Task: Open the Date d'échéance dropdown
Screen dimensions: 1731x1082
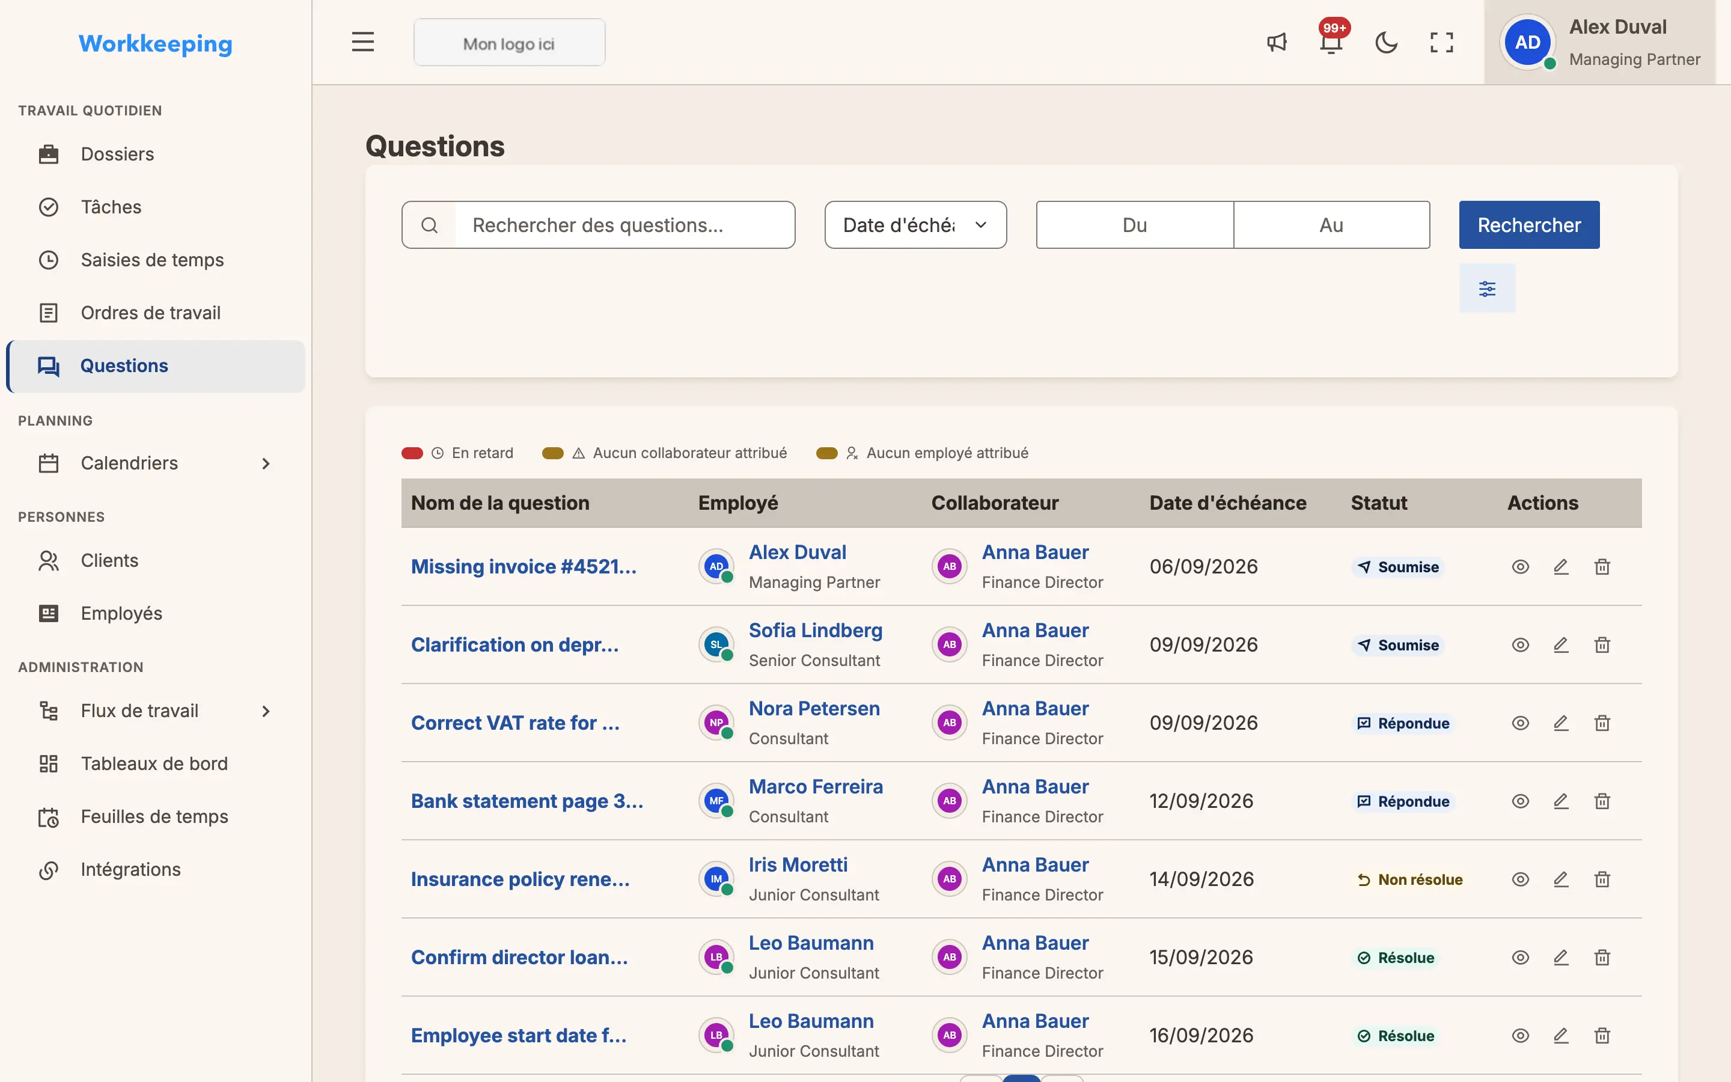Action: point(915,225)
